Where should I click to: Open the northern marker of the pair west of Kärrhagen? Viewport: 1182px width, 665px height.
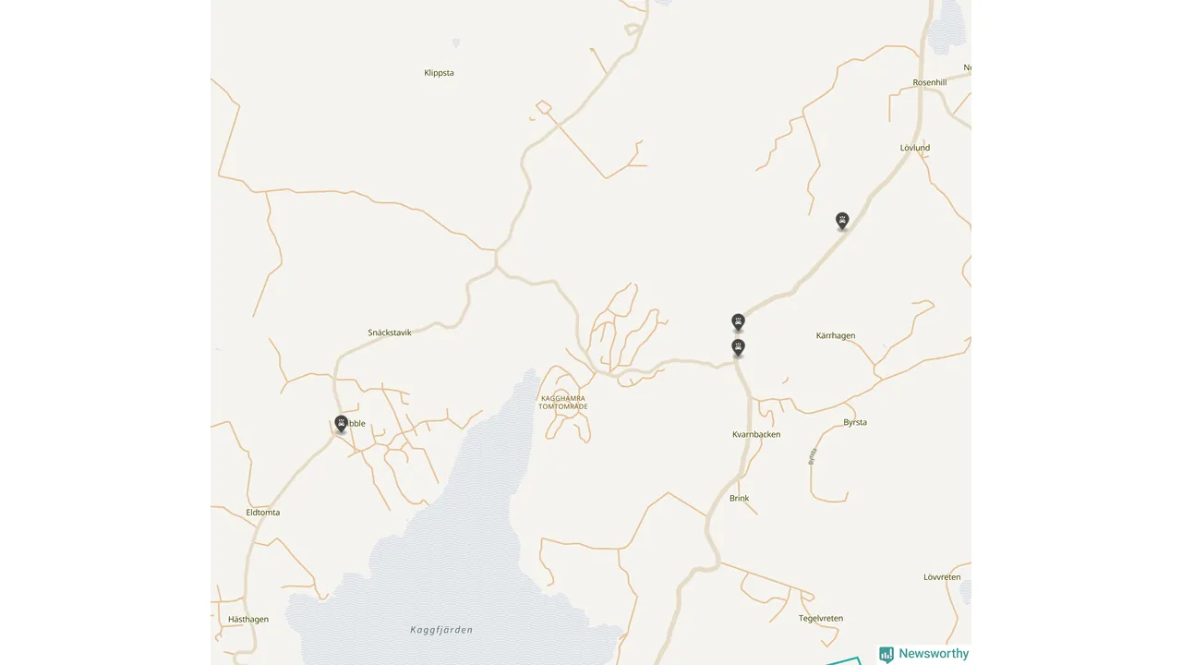point(738,321)
